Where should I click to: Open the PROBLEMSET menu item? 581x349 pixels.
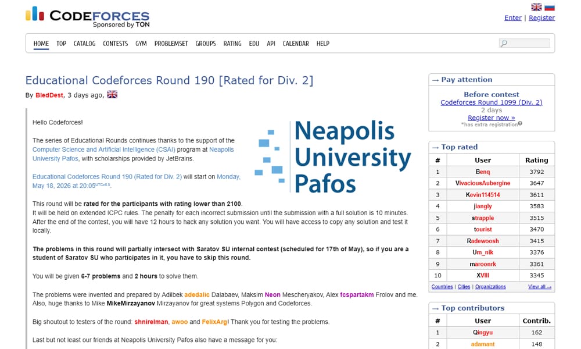click(x=171, y=44)
